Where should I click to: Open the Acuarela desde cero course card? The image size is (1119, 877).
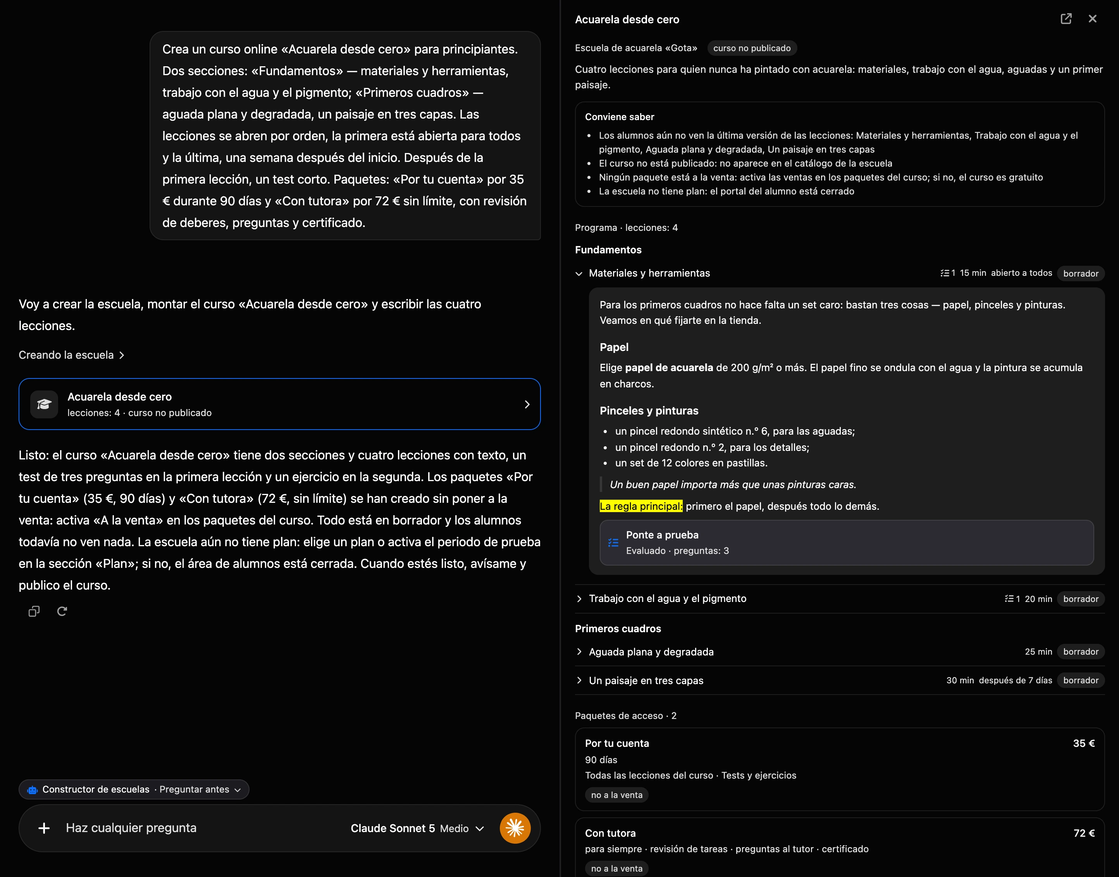click(279, 404)
